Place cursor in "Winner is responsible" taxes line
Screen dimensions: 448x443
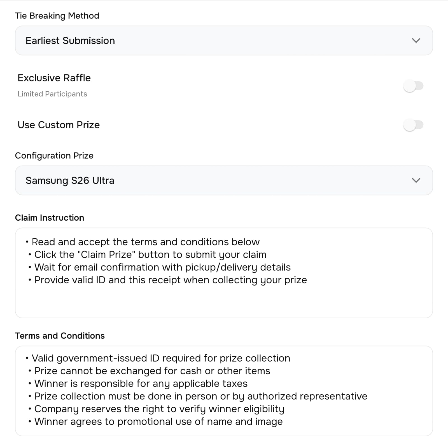coord(141,383)
